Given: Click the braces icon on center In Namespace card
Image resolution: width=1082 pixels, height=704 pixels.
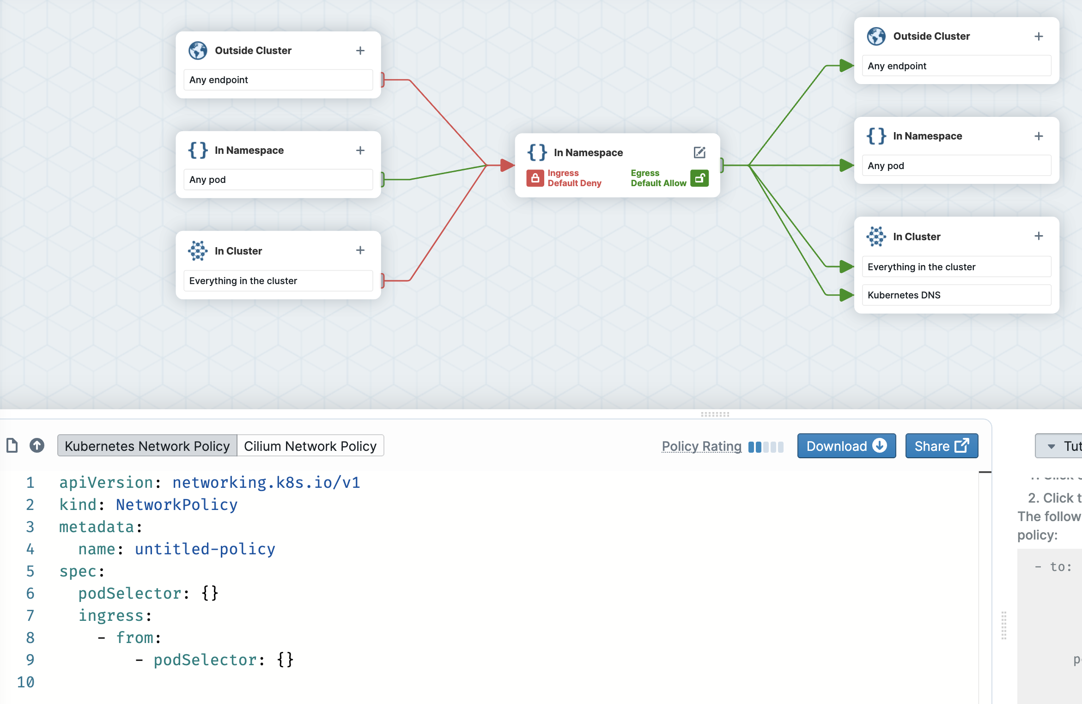Looking at the screenshot, I should (x=537, y=152).
